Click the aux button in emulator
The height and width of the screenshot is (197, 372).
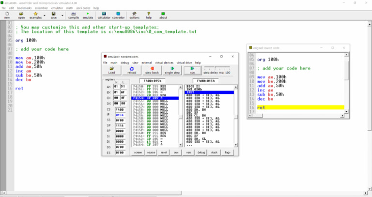pos(176,152)
